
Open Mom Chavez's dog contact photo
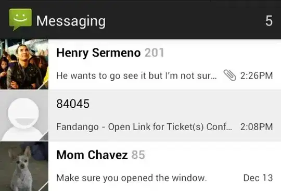(x=24, y=166)
